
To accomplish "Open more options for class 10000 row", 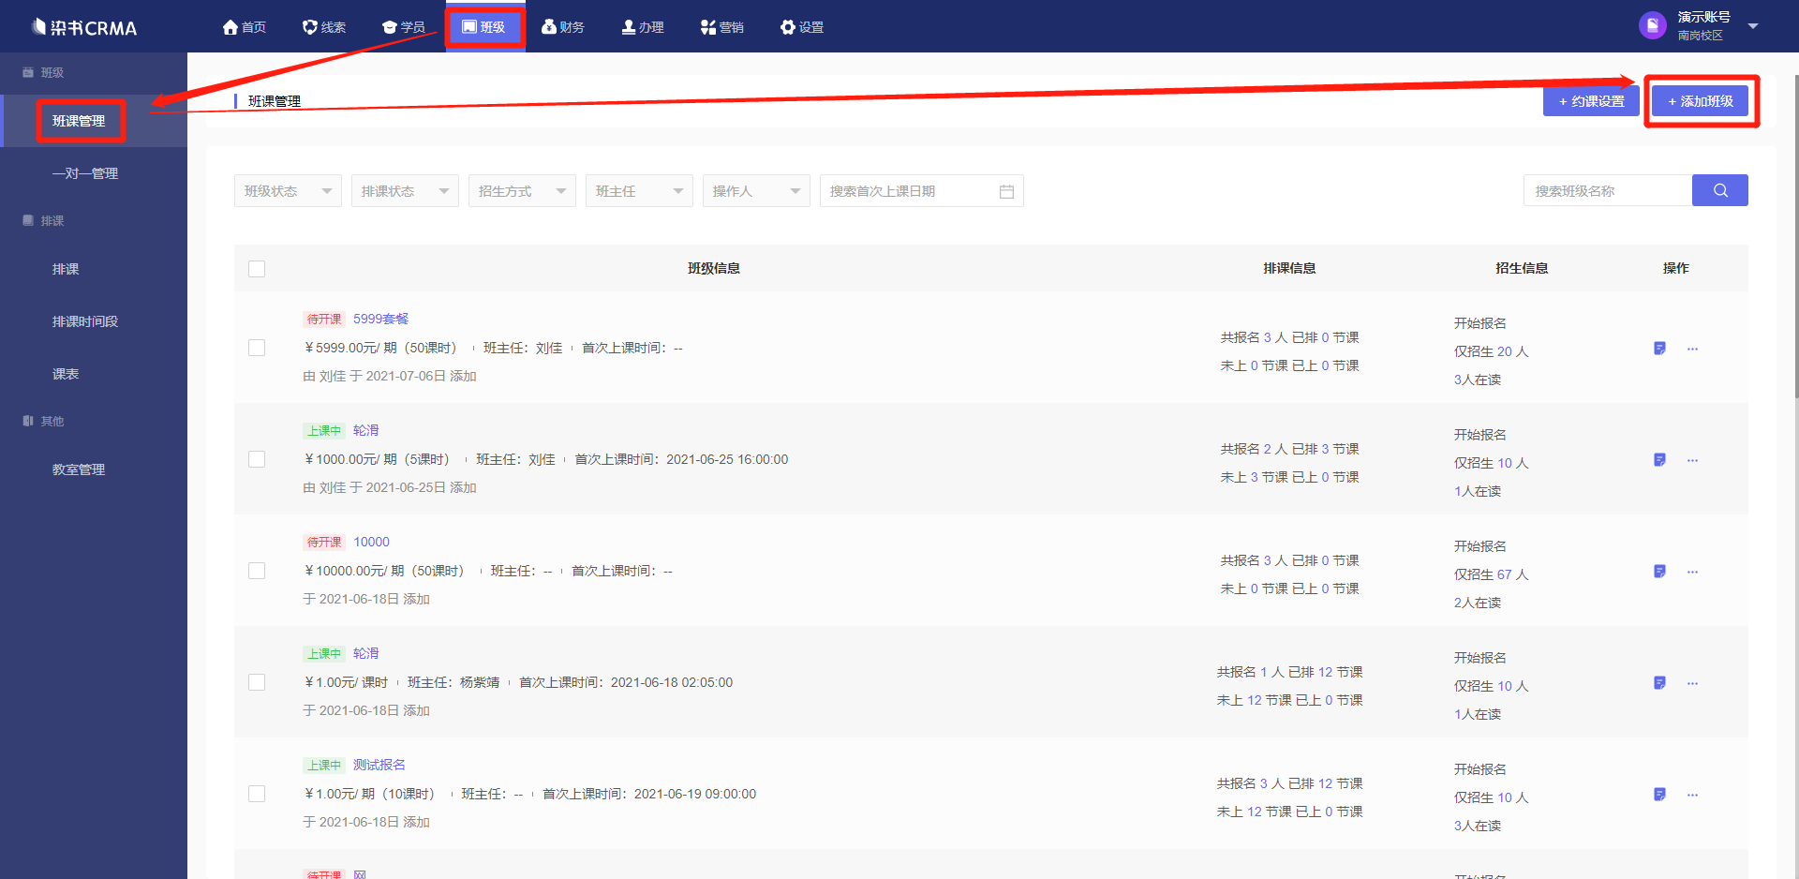I will pyautogui.click(x=1692, y=572).
